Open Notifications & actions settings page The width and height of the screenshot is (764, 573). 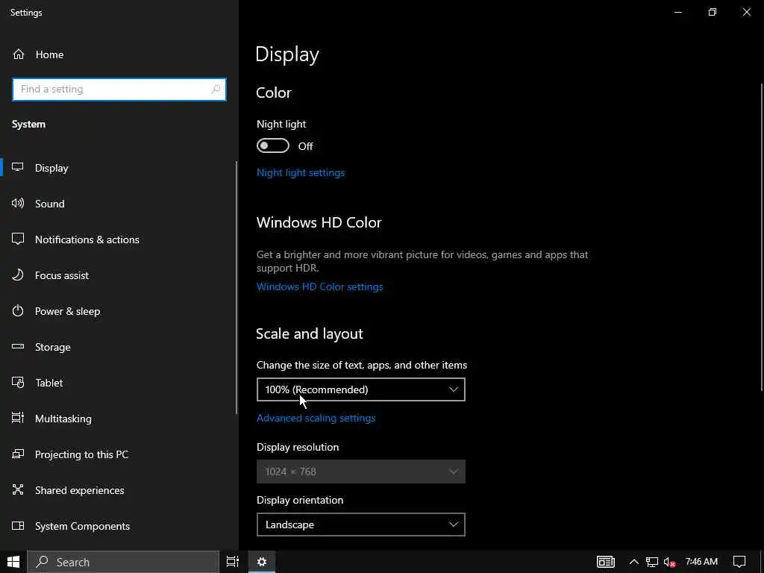[119, 239]
